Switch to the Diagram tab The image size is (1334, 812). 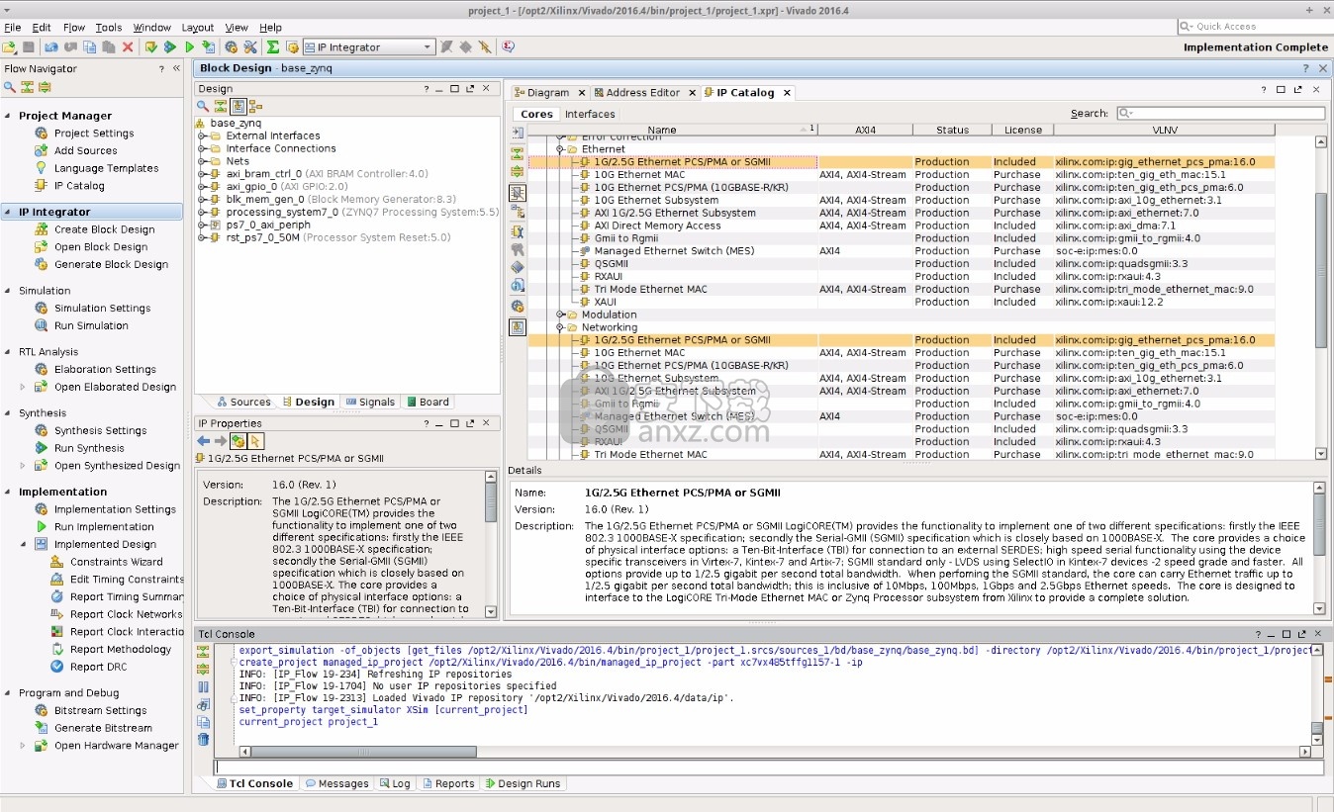pos(547,92)
